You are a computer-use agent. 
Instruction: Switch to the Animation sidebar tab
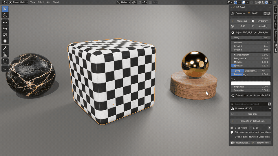[x=276, y=35]
